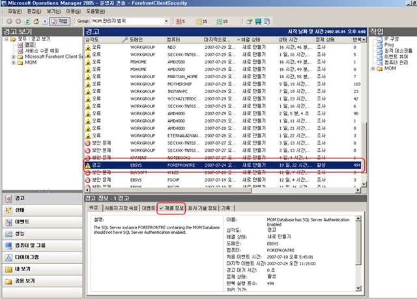Expand the MOM folder in left tree
This screenshot has width=417, height=299.
[x=13, y=63]
